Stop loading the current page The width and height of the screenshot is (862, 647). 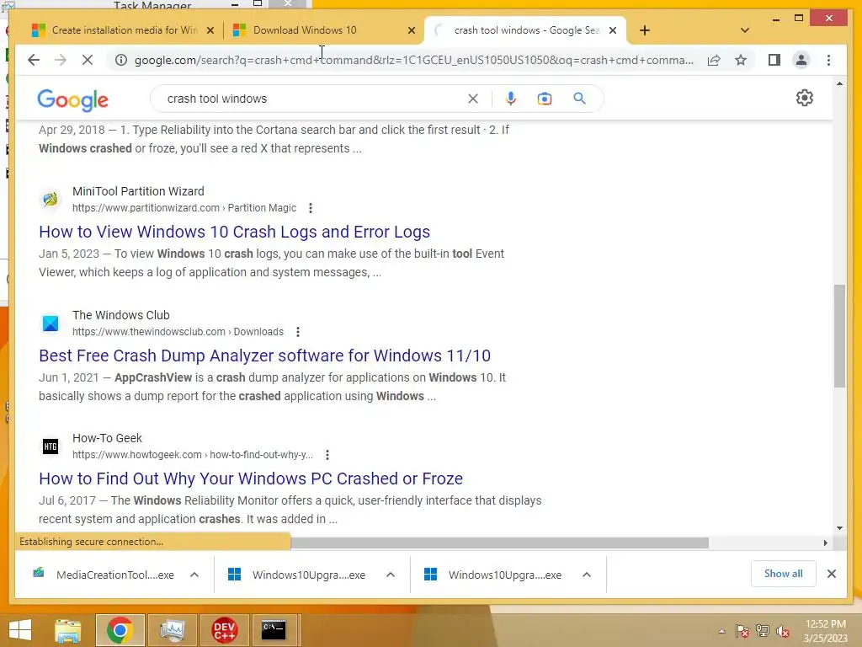coord(88,60)
